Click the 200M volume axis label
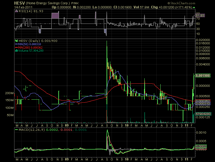The width and height of the screenshot is (215, 162). (9, 93)
